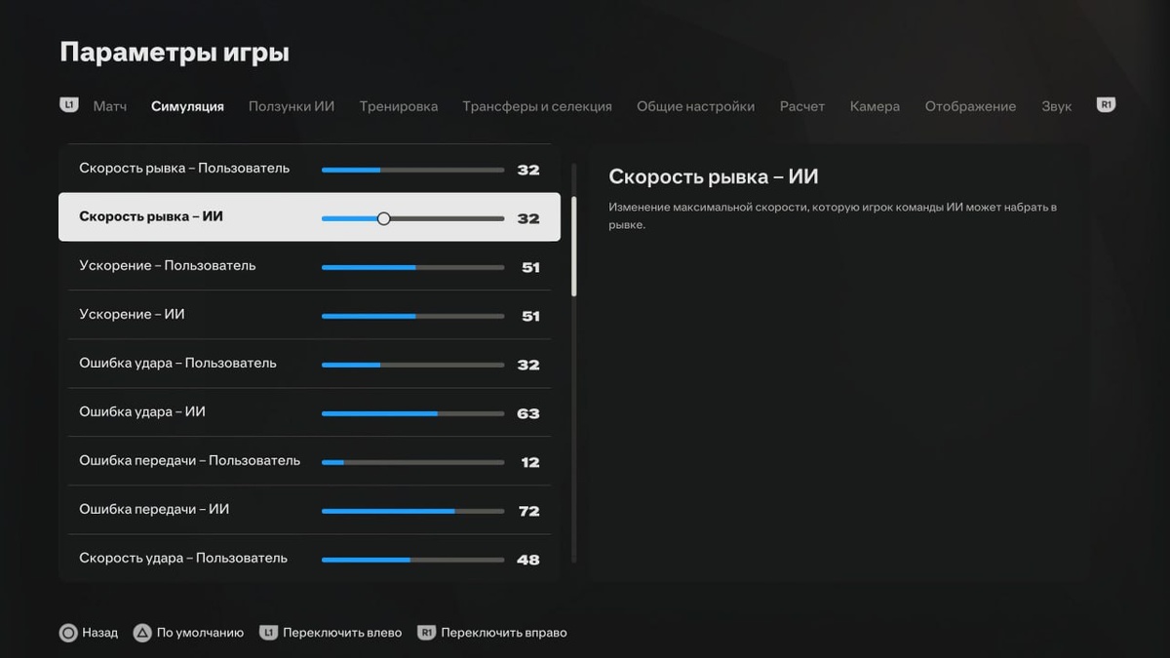
Task: Click the Параметры игры heading
Action: coord(175,53)
